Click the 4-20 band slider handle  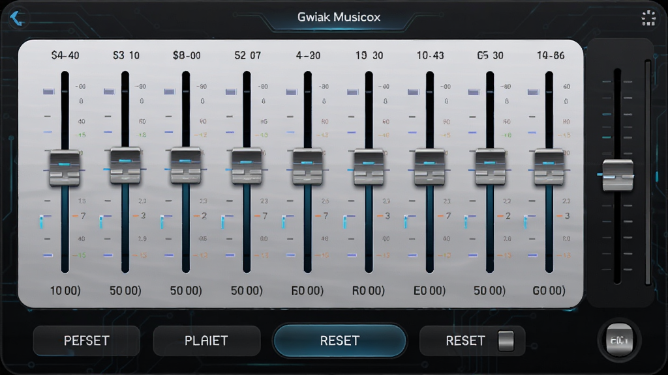pos(307,167)
